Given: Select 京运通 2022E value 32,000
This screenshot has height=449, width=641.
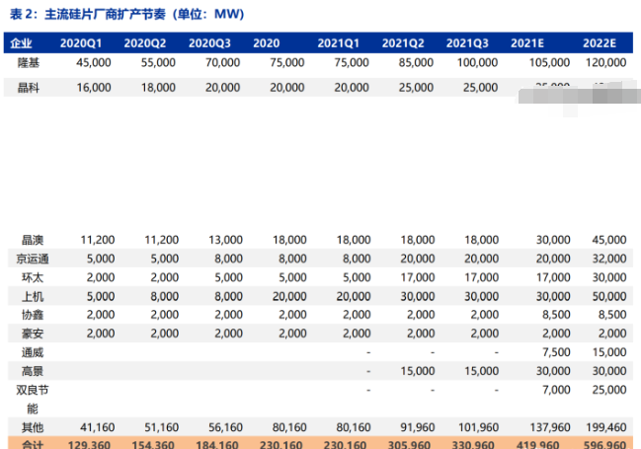Looking at the screenshot, I should [x=609, y=259].
